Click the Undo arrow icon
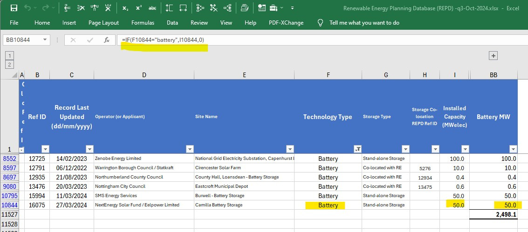The width and height of the screenshot is (528, 232). [x=27, y=8]
